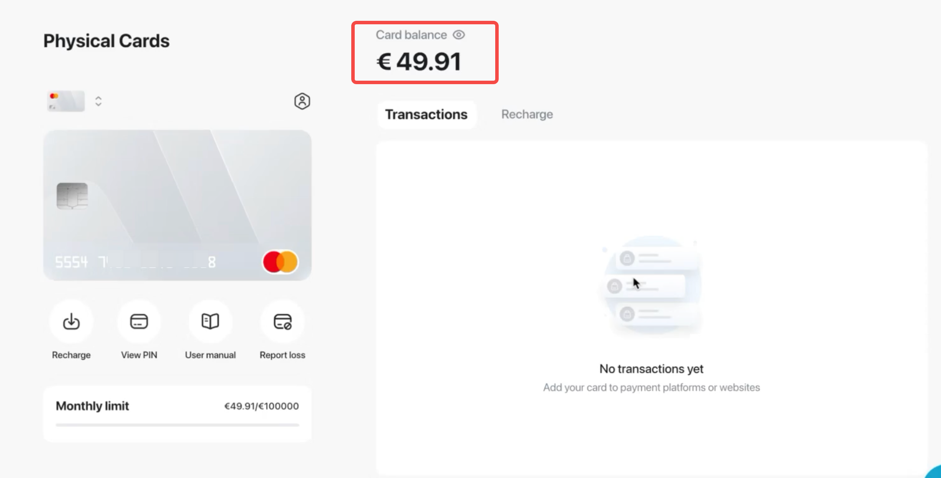The image size is (941, 478).
Task: Click the "No transactions yet" message
Action: tap(651, 369)
